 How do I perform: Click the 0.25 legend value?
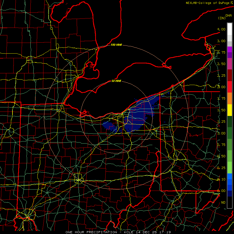(x=221, y=168)
